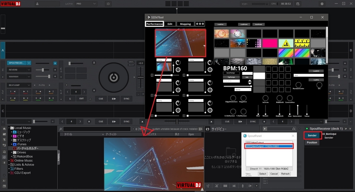Image resolution: width=355 pixels, height=192 pixels.
Task: Click the prelisten play button
Action: (265, 129)
